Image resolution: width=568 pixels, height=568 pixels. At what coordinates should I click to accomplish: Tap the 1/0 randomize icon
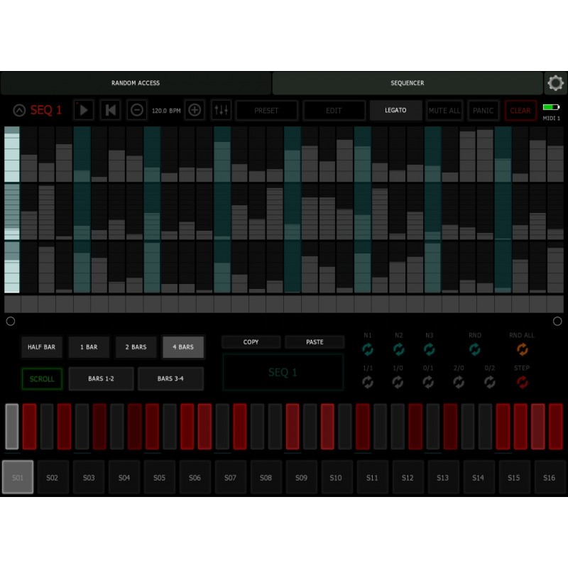click(x=399, y=383)
